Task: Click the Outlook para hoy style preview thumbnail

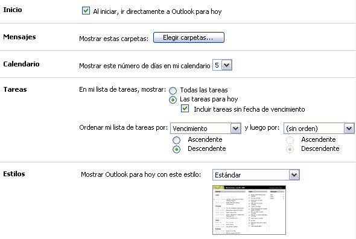Action: tap(249, 210)
